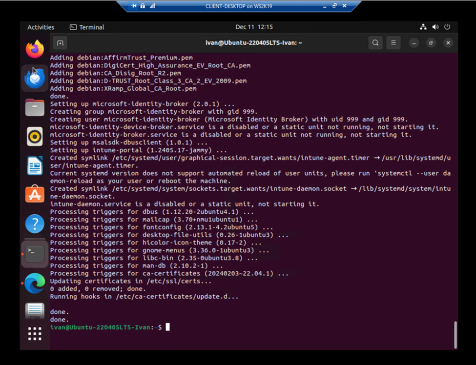
Task: Open the clock showing Dec 11 12:15
Action: click(x=254, y=27)
